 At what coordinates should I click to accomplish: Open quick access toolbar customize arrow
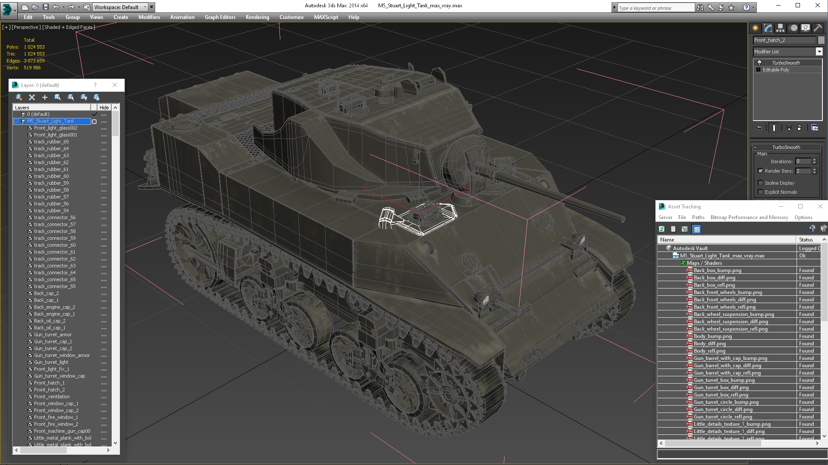click(x=152, y=7)
